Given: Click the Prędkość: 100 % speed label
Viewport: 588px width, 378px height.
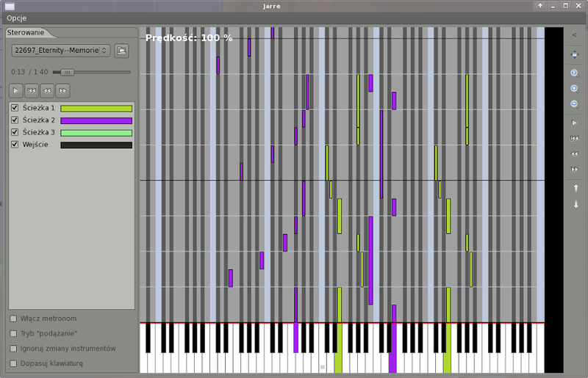Looking at the screenshot, I should tap(189, 38).
